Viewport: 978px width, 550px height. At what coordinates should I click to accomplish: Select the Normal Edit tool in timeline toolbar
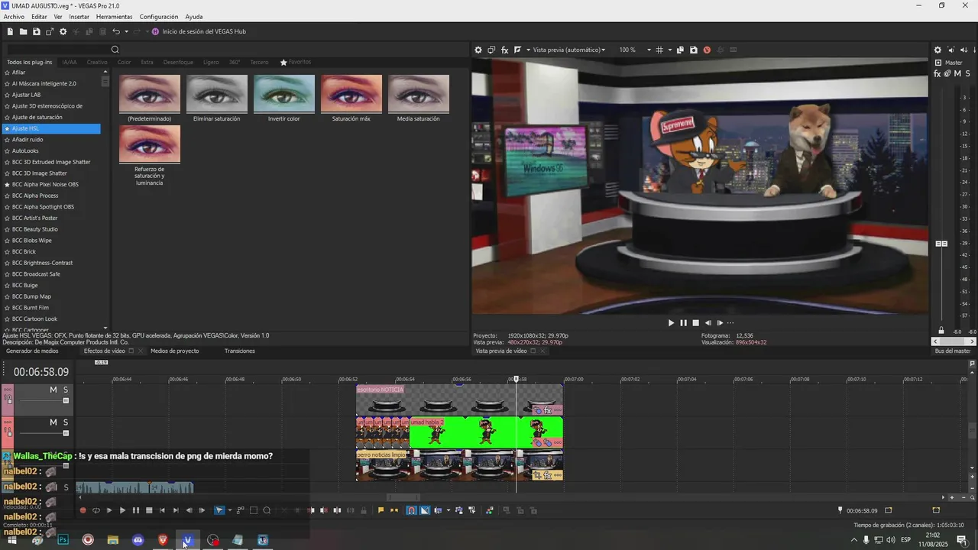click(219, 510)
